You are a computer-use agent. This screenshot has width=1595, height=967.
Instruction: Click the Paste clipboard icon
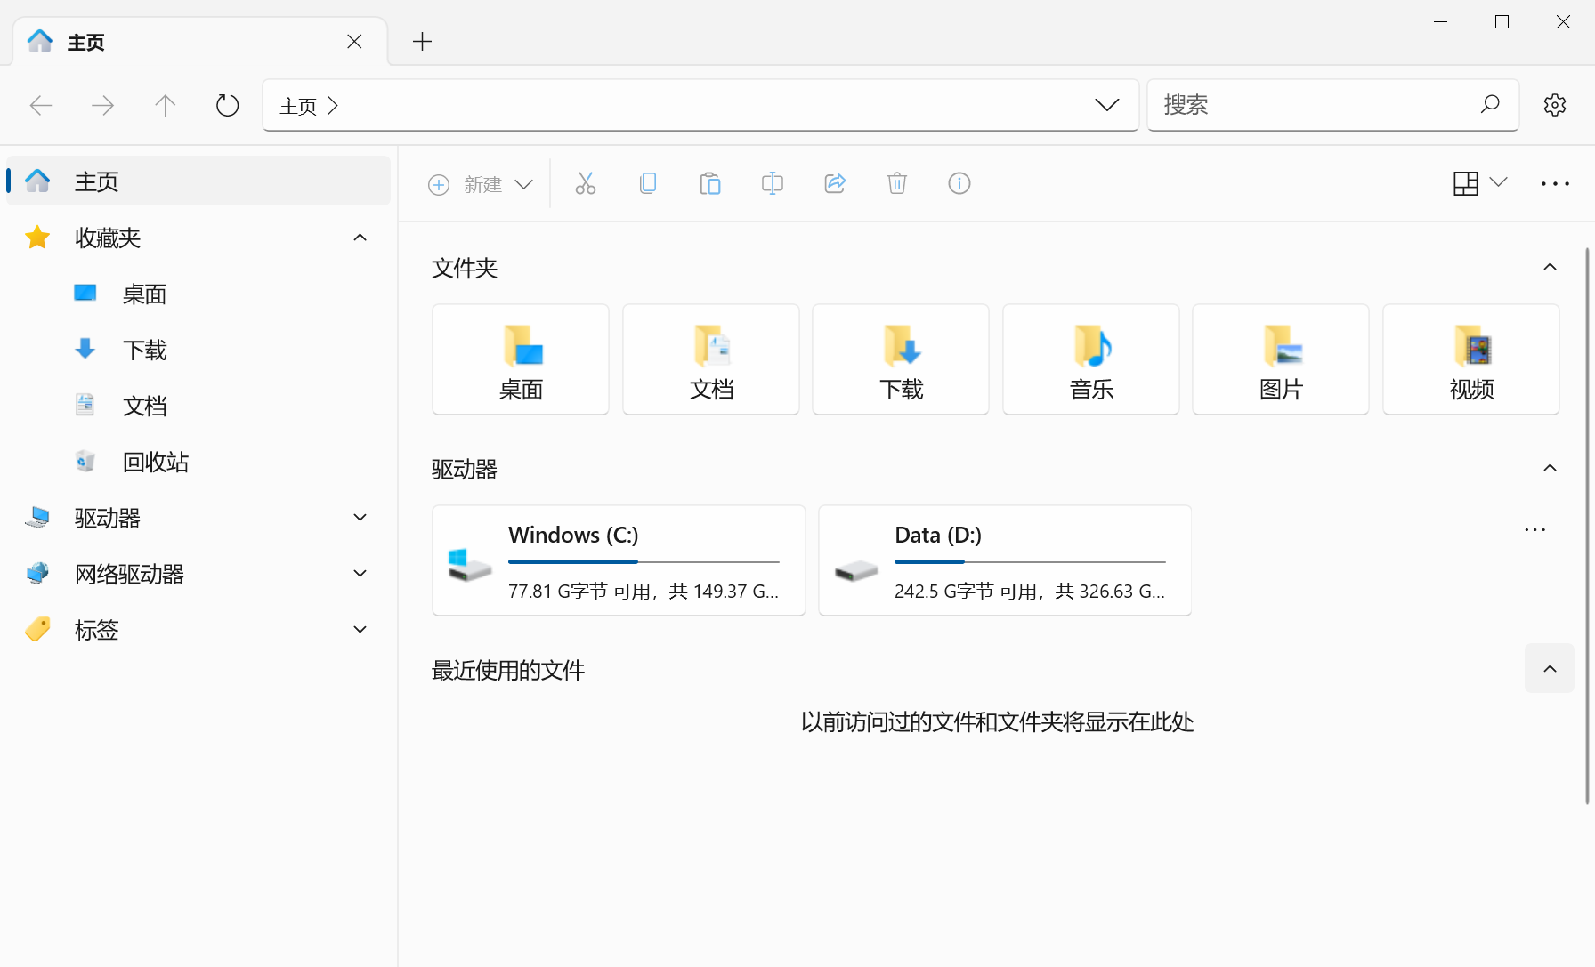point(709,184)
